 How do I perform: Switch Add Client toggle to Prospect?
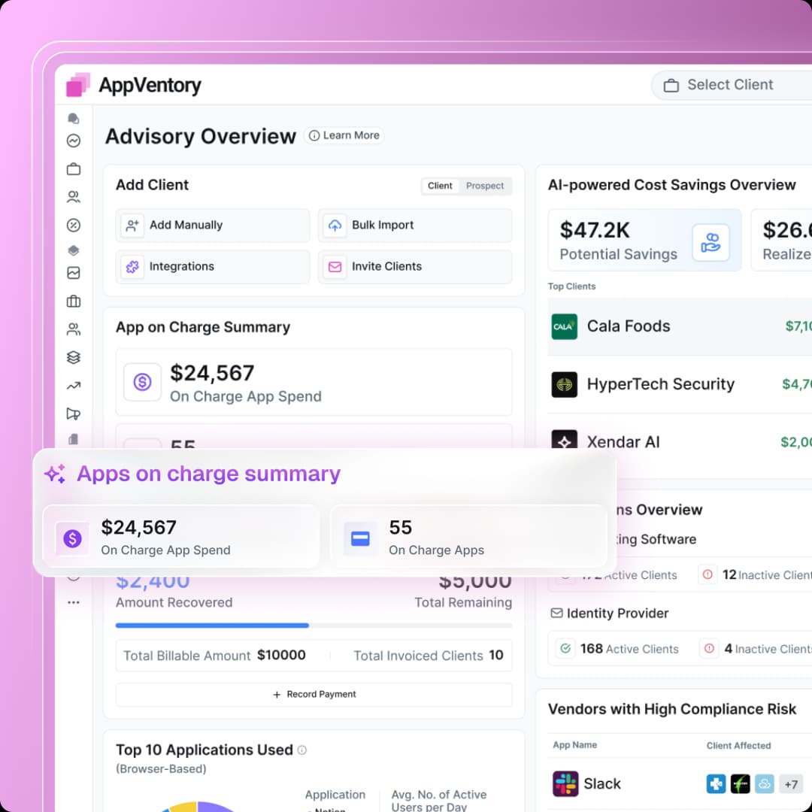pos(485,186)
